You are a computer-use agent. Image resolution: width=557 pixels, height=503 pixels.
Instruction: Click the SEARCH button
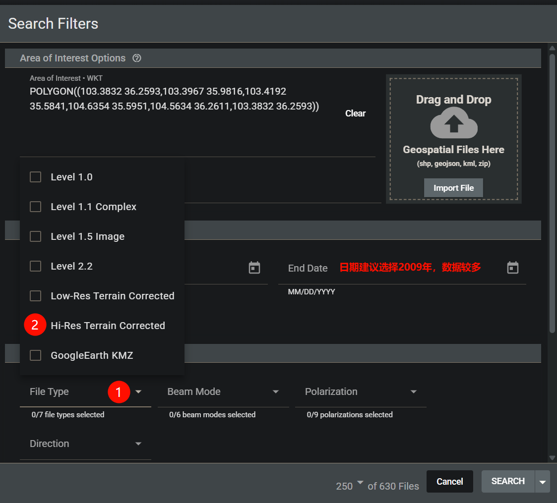(x=508, y=481)
